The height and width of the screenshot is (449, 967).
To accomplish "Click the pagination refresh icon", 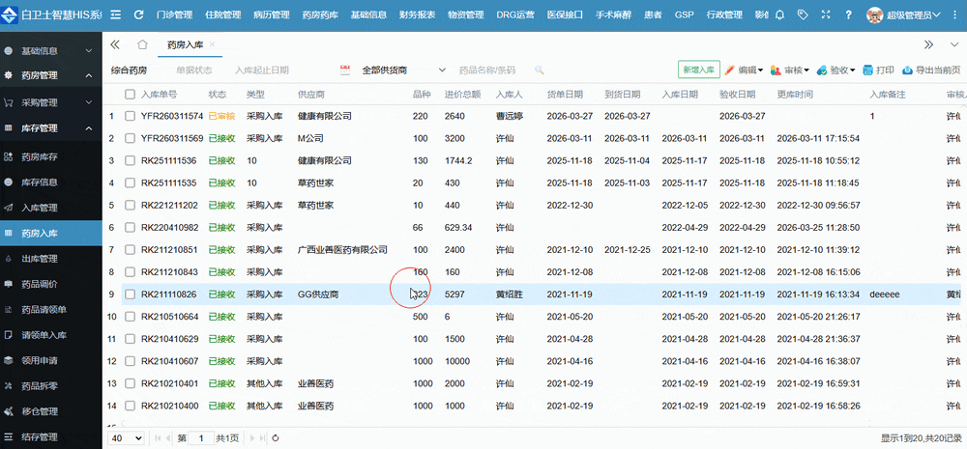I will [276, 437].
